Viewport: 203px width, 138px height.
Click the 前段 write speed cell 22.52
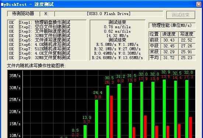tap(186, 40)
